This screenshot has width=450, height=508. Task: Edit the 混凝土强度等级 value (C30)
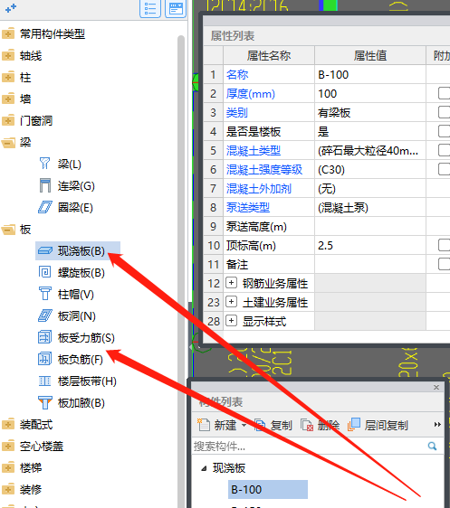pyautogui.click(x=369, y=169)
